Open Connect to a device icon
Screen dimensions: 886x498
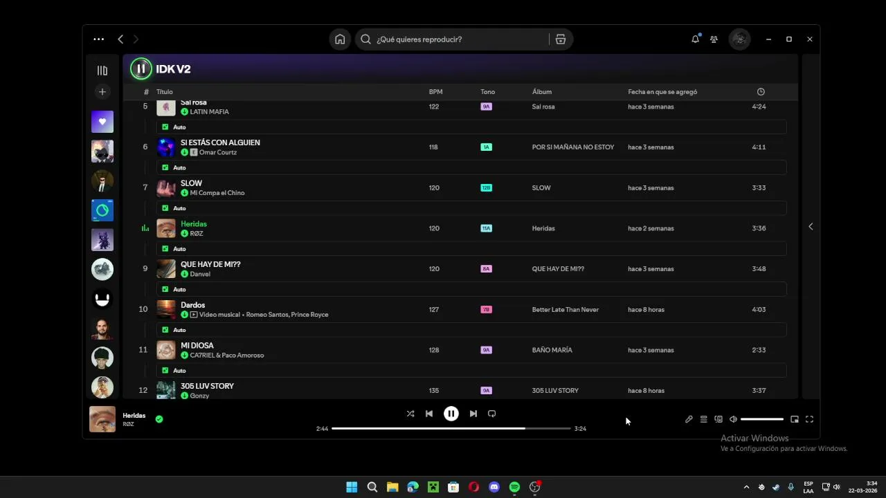718,419
